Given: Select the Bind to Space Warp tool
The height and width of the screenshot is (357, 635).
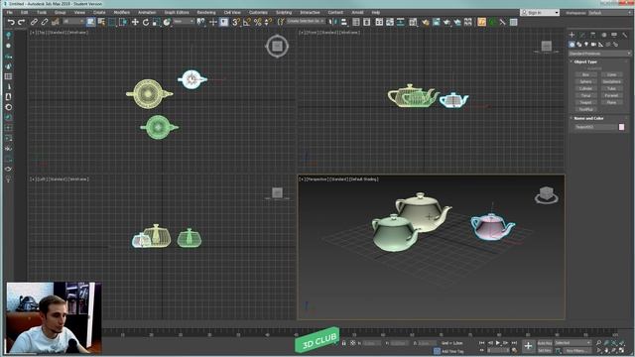Looking at the screenshot, I should [x=56, y=22].
